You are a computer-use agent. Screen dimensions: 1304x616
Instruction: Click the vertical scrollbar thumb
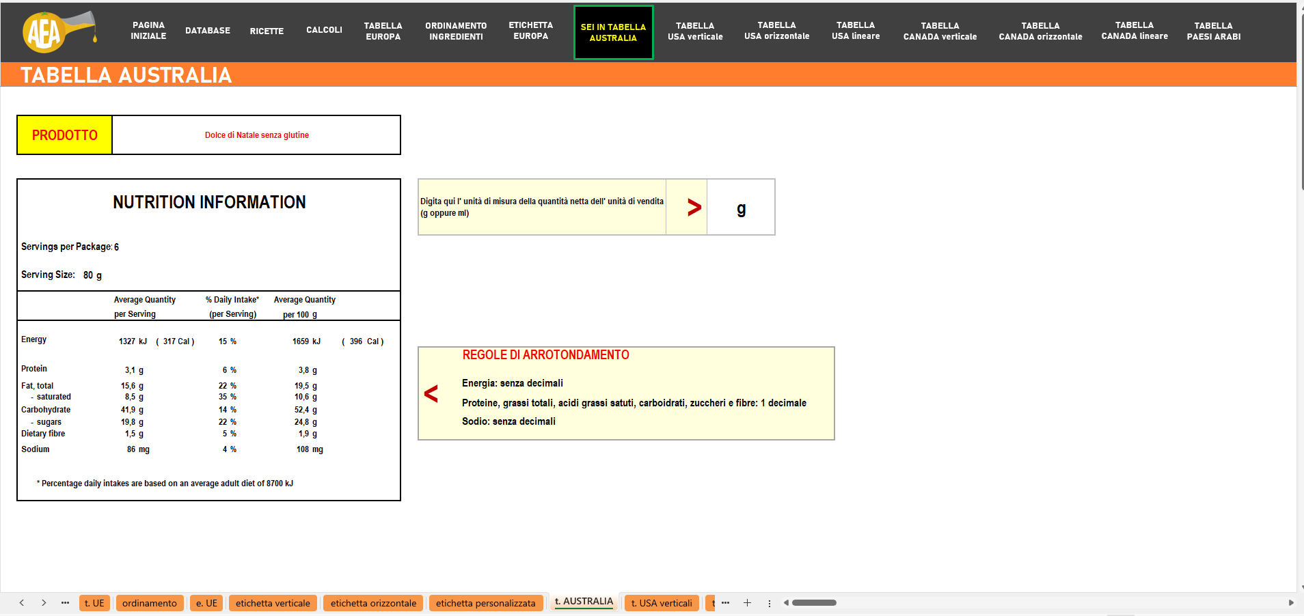click(x=1302, y=102)
